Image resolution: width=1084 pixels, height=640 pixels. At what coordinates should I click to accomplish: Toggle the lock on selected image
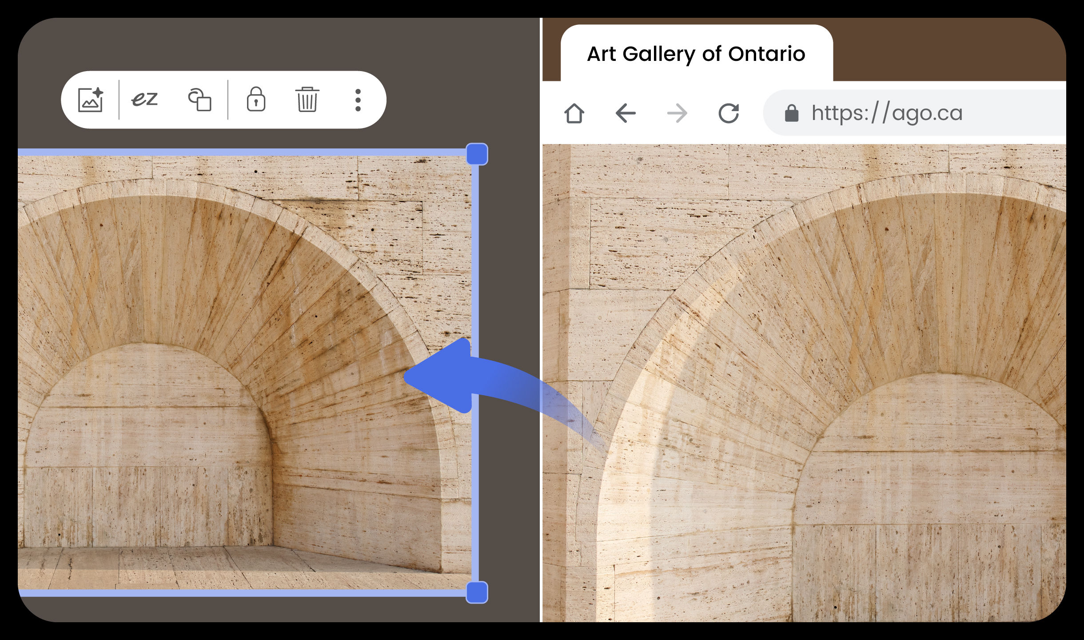point(256,99)
